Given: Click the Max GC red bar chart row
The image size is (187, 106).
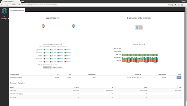Looking at the screenshot, I should 140,60.
